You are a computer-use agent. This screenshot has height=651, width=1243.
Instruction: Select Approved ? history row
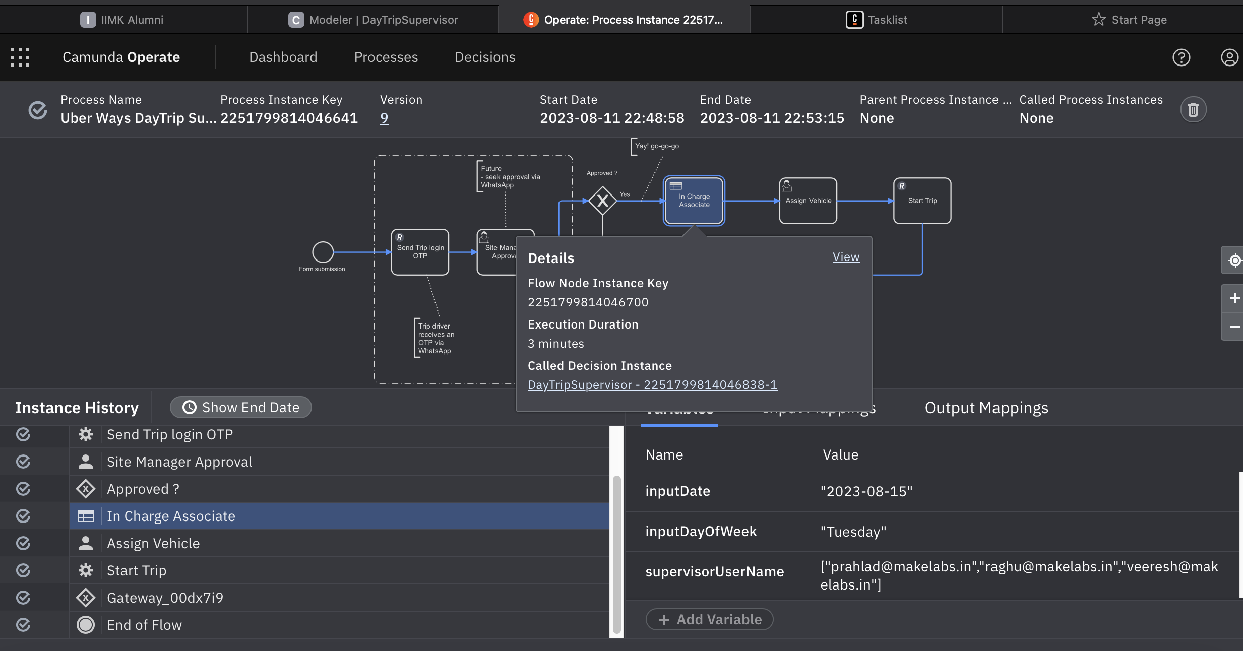(x=339, y=489)
